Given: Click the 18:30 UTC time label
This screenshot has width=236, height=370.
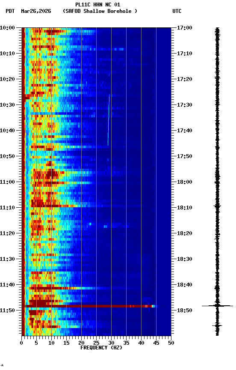Looking at the screenshot, I should tap(185, 260).
